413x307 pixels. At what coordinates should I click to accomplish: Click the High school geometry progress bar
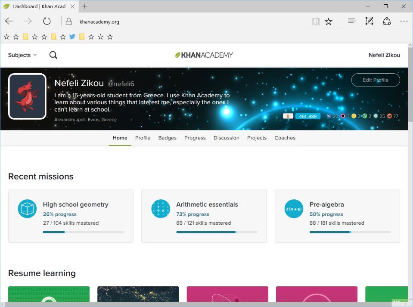tap(83, 232)
